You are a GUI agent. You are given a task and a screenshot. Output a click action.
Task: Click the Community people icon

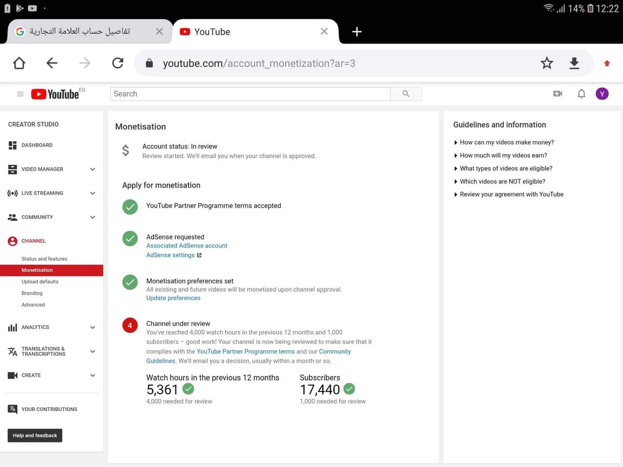[12, 217]
